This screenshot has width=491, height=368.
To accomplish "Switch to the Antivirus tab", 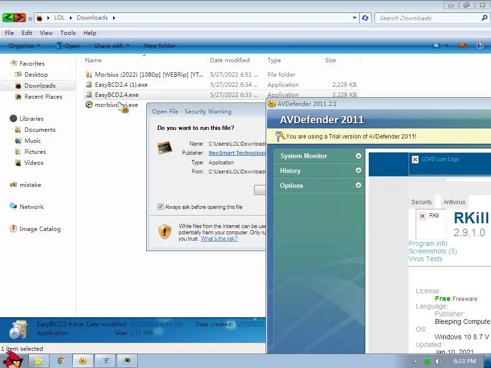I will (454, 202).
